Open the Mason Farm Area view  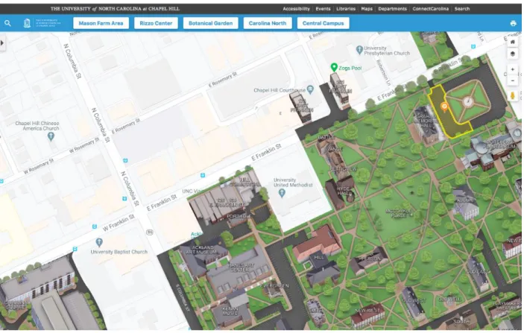point(101,23)
